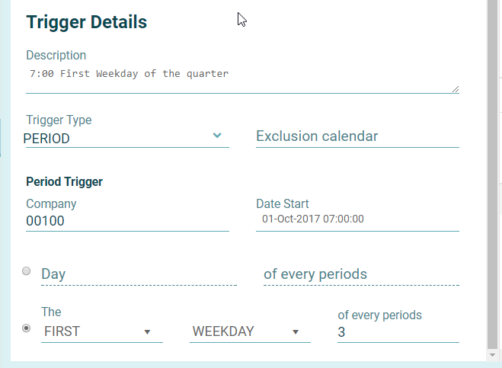Click the Description label
Screen dimensions: 502x368
56,55
